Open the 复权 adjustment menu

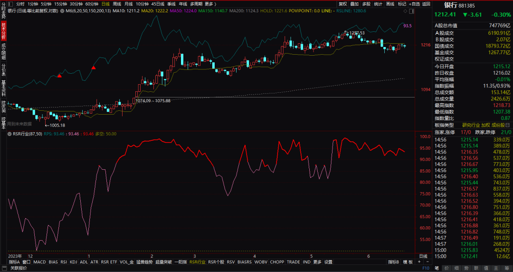(343, 4)
